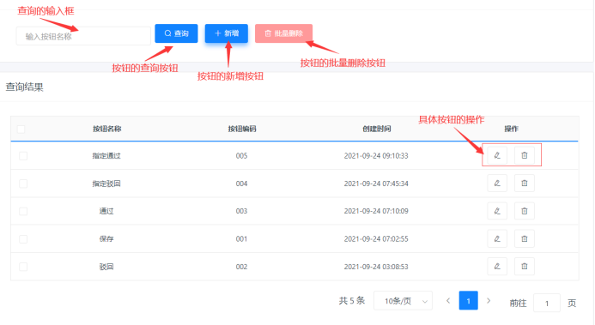This screenshot has width=595, height=325.
Task: Go to previous page arrow
Action: tap(448, 301)
